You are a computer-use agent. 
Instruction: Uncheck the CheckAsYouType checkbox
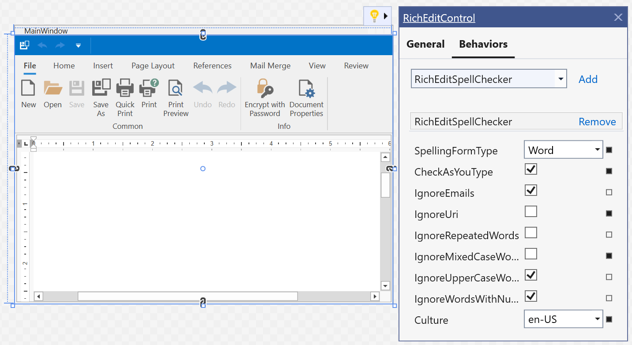[x=531, y=169]
